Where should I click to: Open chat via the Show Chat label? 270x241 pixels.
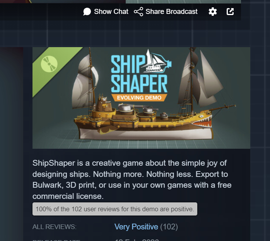coord(111,12)
